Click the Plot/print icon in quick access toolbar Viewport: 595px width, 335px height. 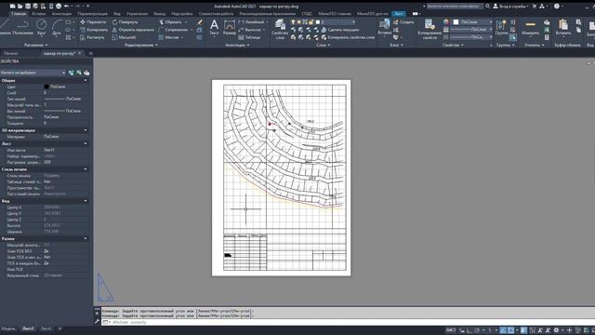pyautogui.click(x=59, y=7)
